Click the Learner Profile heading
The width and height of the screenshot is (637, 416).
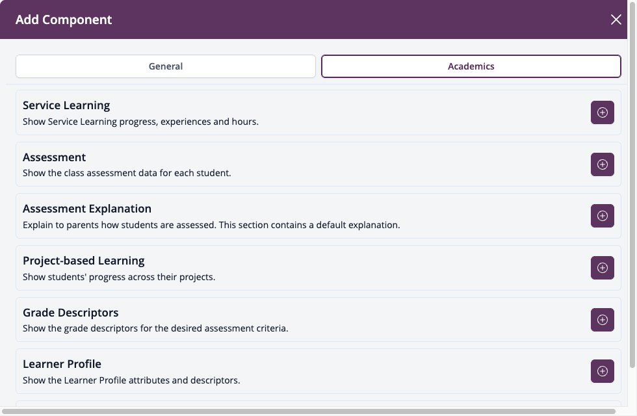coord(62,364)
